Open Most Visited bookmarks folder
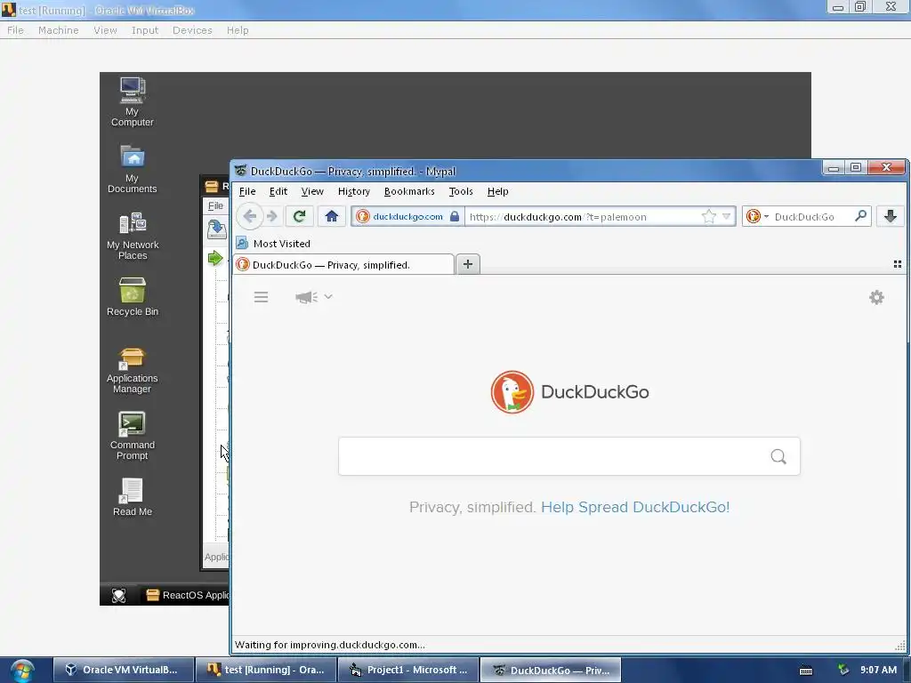Screen dimensions: 911x683 click(273, 244)
